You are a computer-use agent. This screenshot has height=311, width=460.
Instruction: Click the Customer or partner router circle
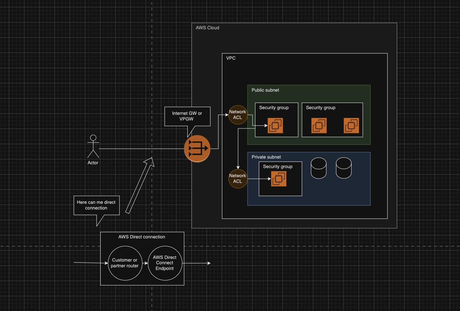(125, 263)
